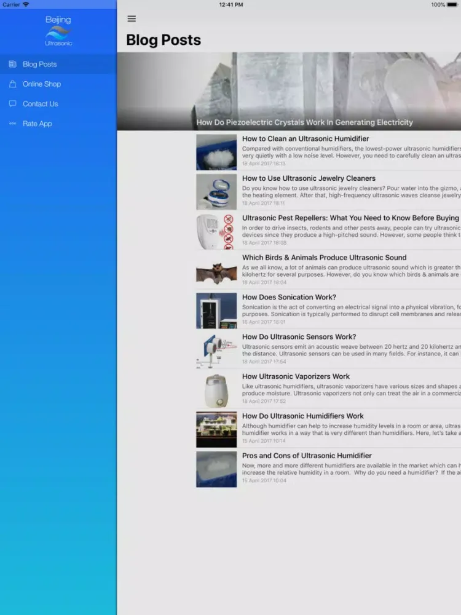
Task: Open the hamburger menu icon
Action: point(132,19)
